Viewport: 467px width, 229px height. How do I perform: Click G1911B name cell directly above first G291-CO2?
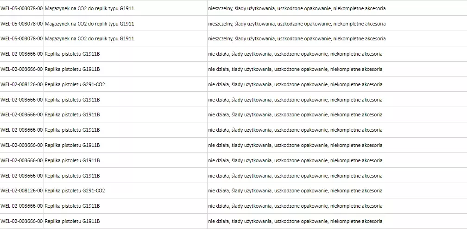click(x=72, y=69)
